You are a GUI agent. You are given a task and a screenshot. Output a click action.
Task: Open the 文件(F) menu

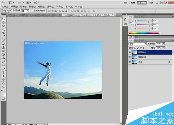point(5,7)
